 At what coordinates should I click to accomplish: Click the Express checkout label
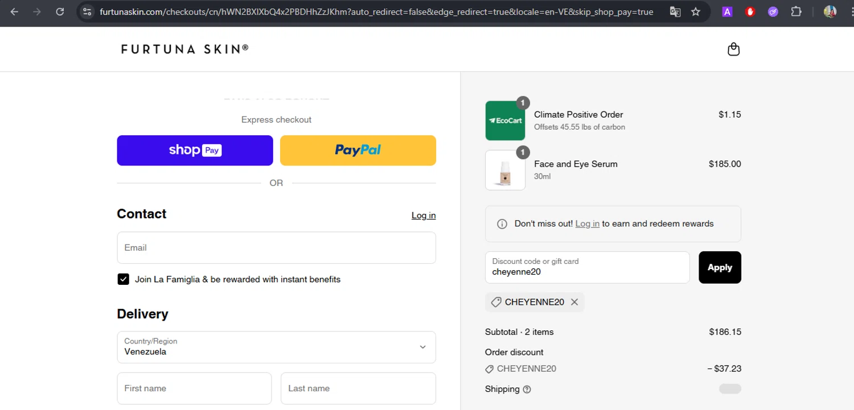click(x=276, y=119)
